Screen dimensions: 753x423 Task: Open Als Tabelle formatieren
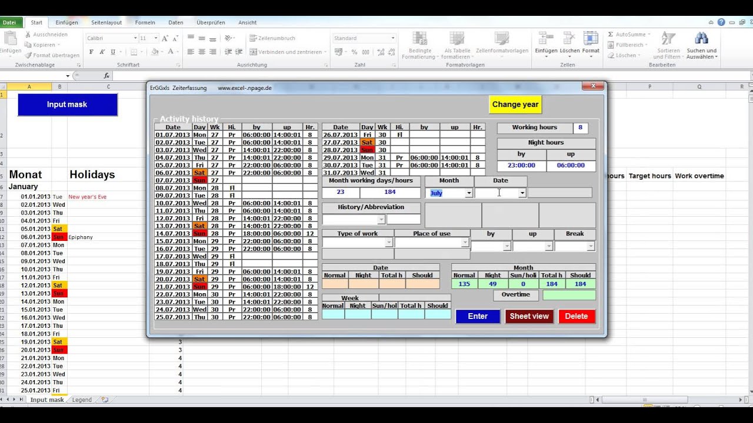click(457, 45)
